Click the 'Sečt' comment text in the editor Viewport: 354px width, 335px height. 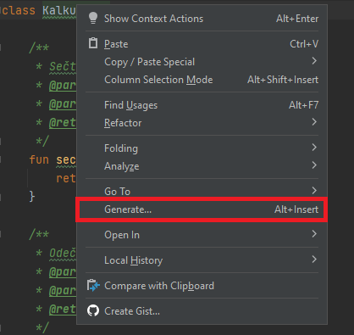63,67
